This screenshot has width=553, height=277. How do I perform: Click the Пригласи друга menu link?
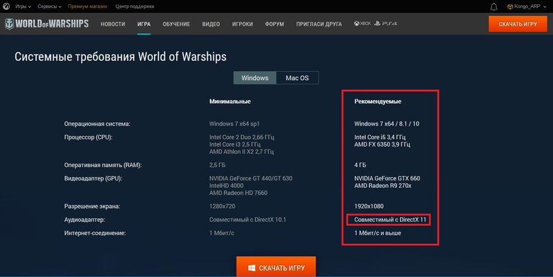click(x=319, y=24)
